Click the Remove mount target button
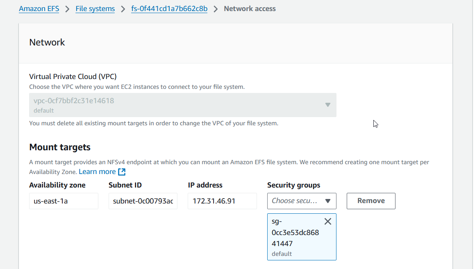The width and height of the screenshot is (475, 269). (371, 201)
